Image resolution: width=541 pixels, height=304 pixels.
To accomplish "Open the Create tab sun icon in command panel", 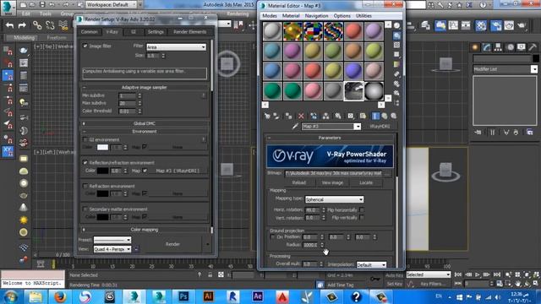I will [475, 47].
